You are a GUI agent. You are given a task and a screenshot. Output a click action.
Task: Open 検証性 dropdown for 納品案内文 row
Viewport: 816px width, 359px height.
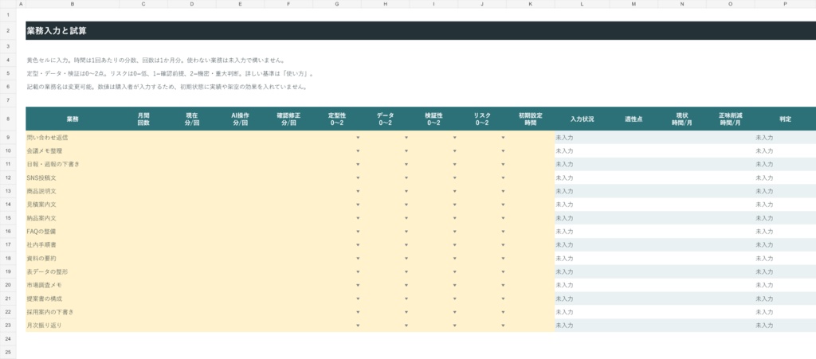[x=454, y=218]
